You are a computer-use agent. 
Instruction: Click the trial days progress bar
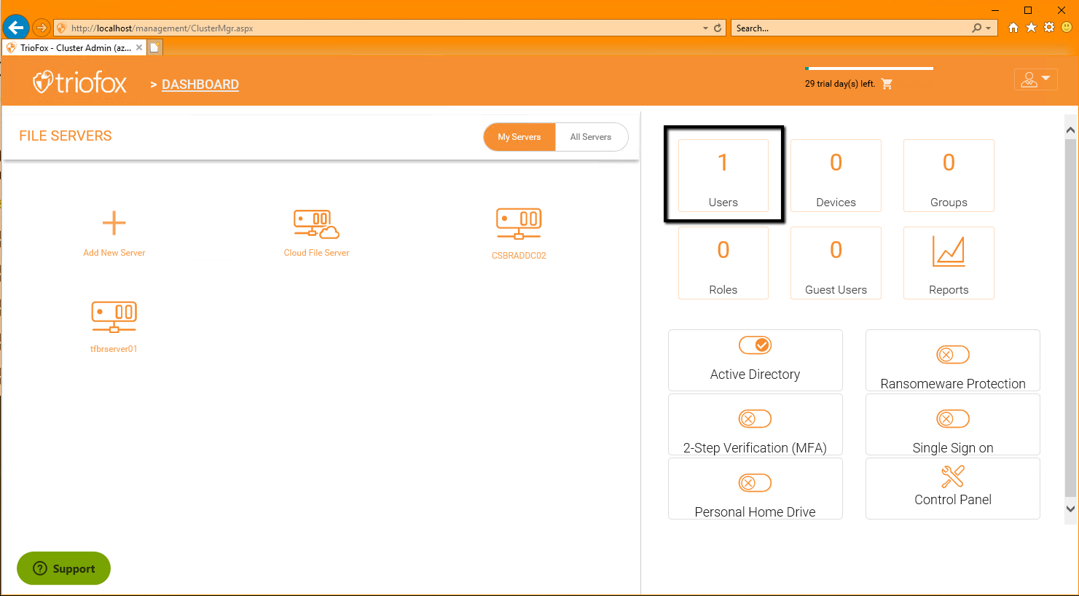[x=869, y=68]
